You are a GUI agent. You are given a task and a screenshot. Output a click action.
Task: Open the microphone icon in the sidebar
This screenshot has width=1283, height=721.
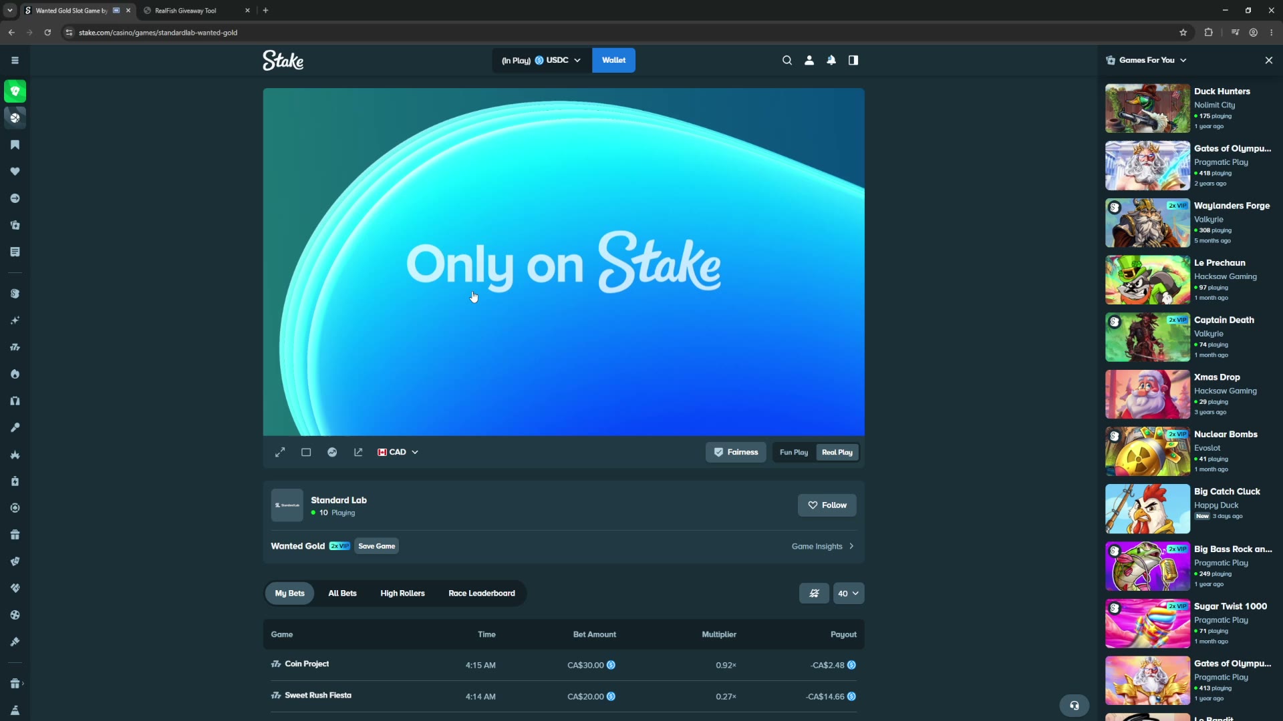point(15,427)
